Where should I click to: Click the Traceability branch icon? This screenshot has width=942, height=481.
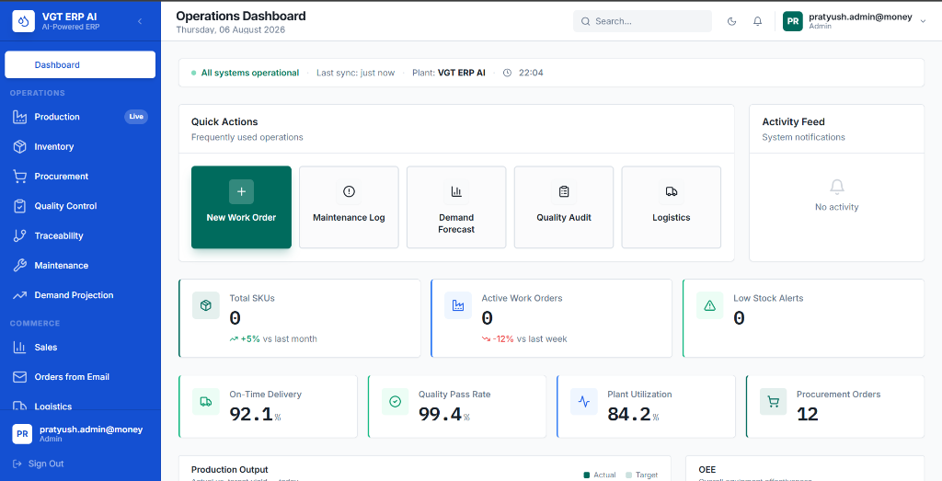(20, 235)
